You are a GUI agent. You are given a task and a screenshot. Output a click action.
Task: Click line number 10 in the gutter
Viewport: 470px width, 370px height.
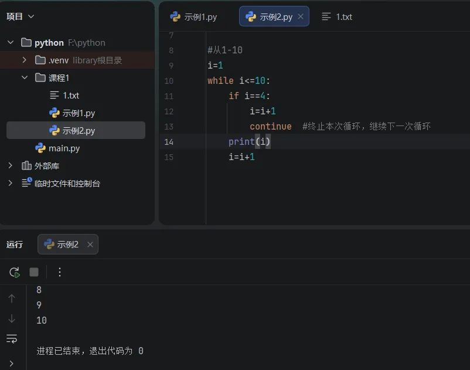169,81
